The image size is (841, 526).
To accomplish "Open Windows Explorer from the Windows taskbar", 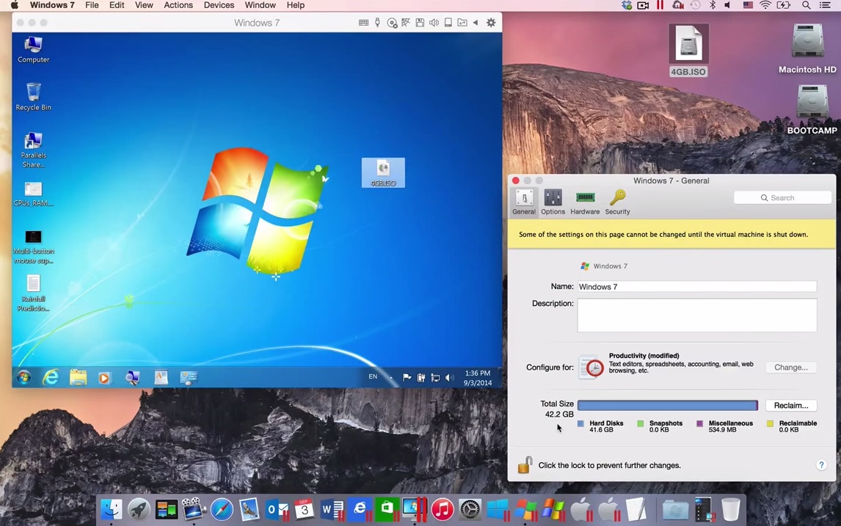I will (78, 377).
